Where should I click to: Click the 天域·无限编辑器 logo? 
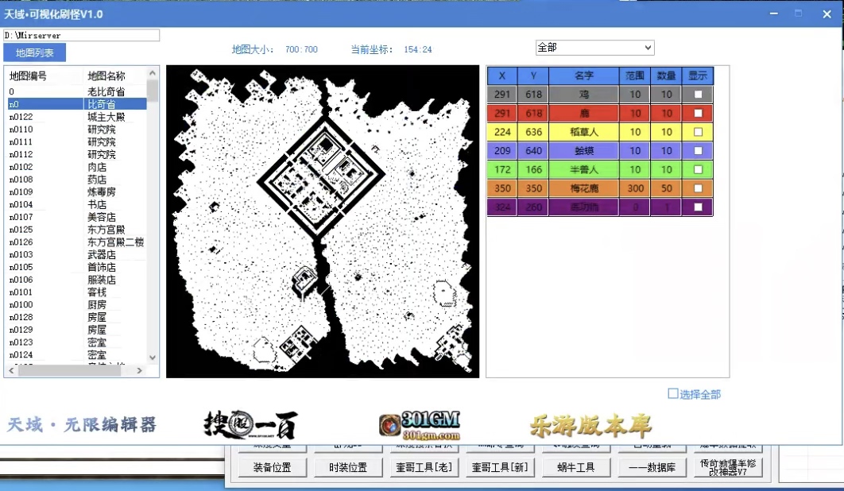click(x=82, y=425)
